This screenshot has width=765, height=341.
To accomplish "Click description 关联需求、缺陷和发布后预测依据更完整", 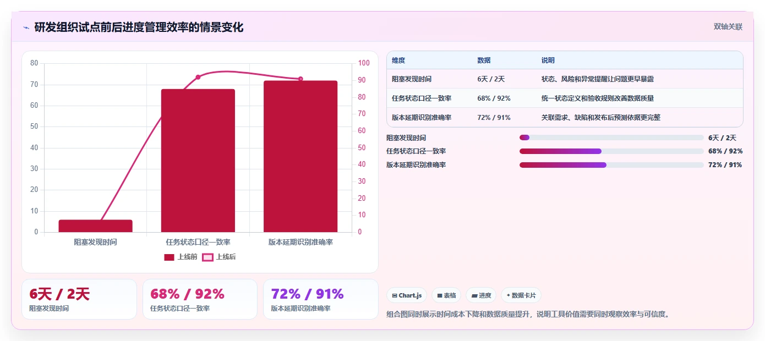I will point(601,118).
